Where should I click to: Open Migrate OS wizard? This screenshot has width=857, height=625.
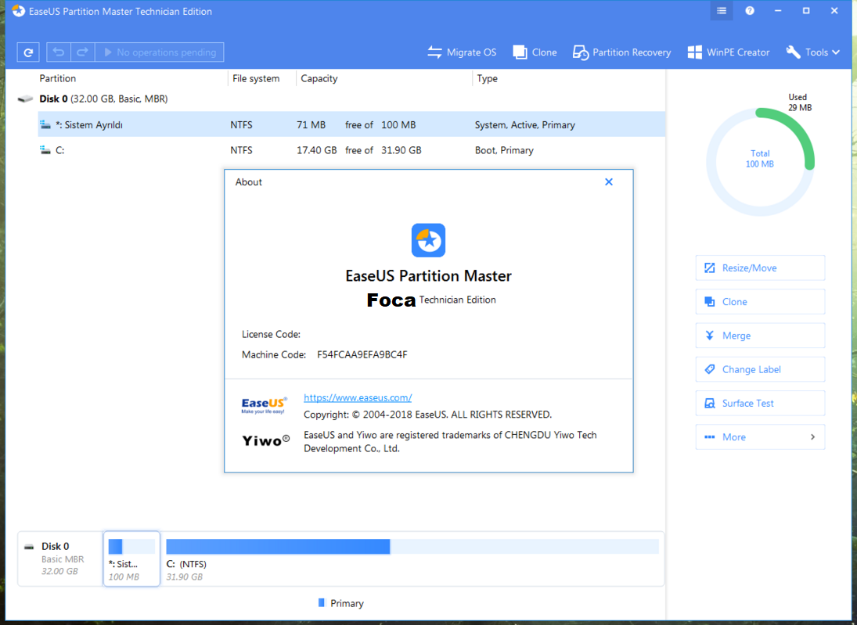462,52
